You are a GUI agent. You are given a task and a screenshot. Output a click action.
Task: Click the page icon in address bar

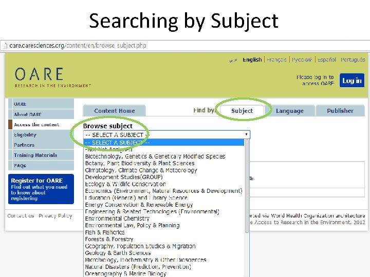[x=5, y=45]
